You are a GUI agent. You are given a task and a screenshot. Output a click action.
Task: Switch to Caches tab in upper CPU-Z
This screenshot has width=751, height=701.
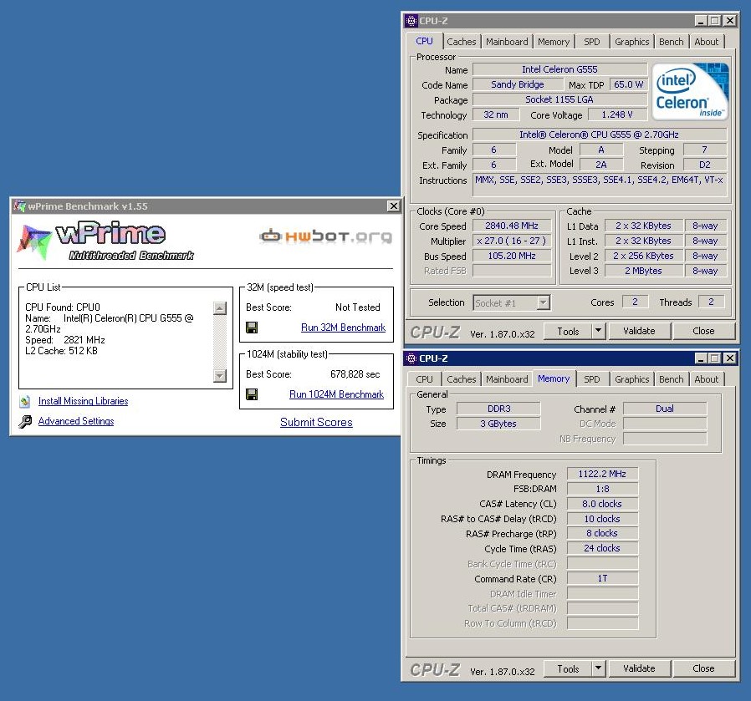[462, 42]
